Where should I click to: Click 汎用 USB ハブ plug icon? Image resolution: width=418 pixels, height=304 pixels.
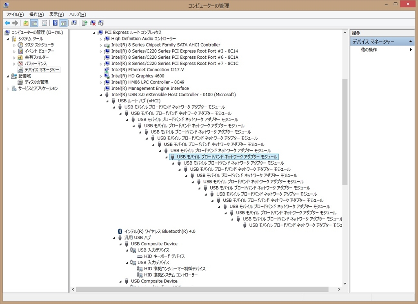click(120, 238)
